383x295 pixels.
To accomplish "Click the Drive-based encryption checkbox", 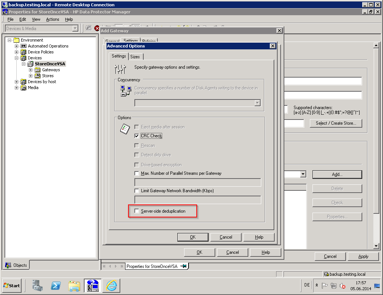I will (x=137, y=165).
